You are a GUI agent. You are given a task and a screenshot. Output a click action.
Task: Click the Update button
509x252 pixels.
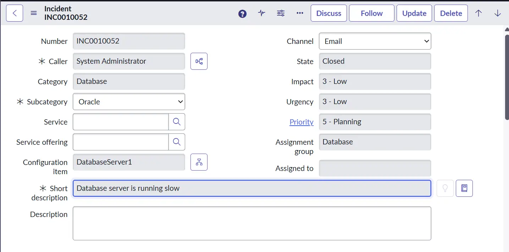414,13
